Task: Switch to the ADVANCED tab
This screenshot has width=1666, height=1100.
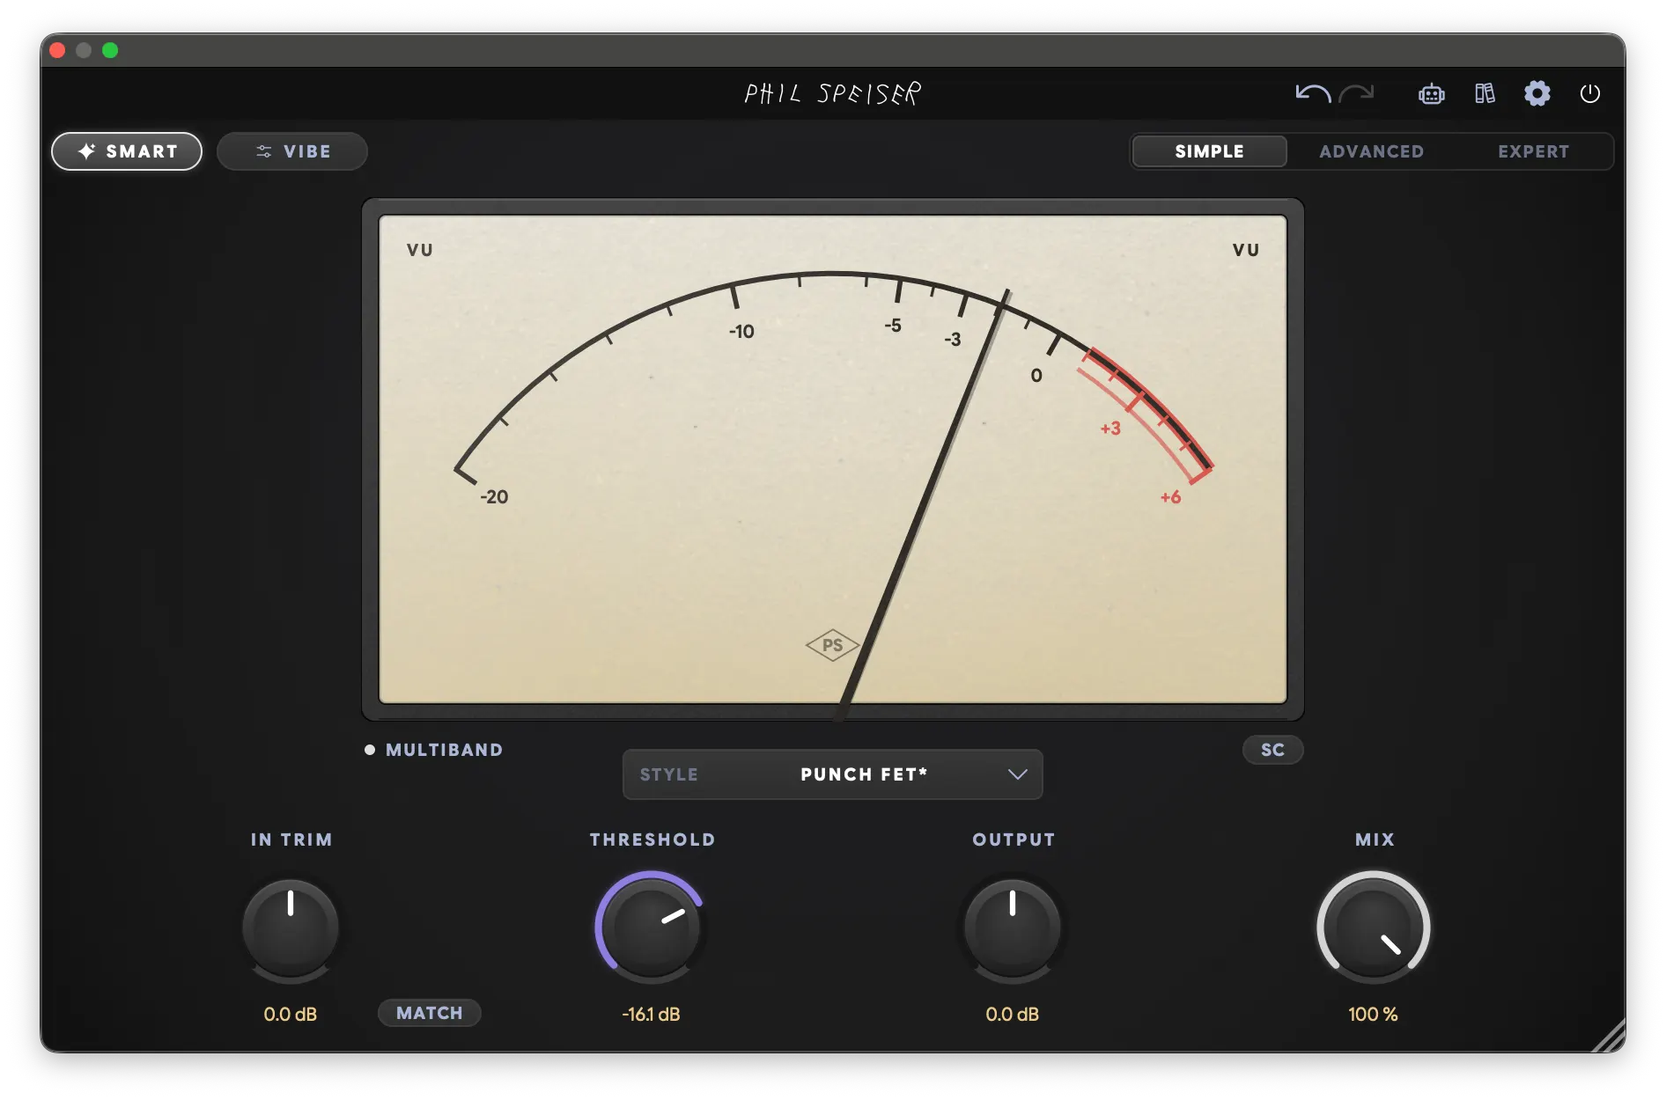Action: [x=1371, y=151]
